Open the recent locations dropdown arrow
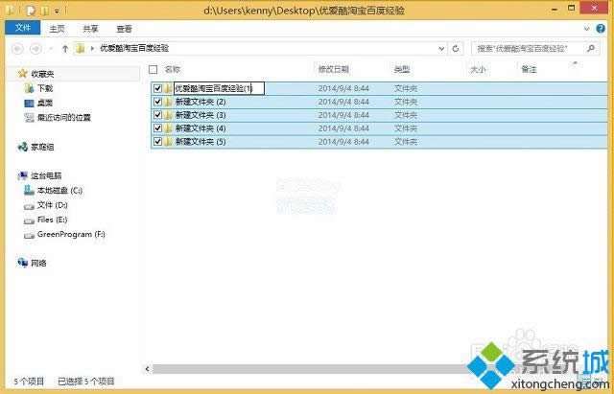The image size is (614, 394). click(x=51, y=49)
